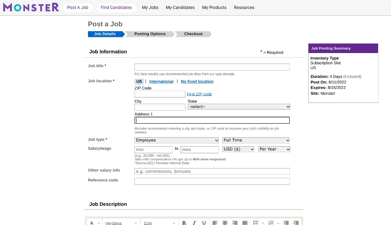Screen dimensions: 391x225
Task: Toggle italic formatting in the editor
Action: (x=194, y=223)
